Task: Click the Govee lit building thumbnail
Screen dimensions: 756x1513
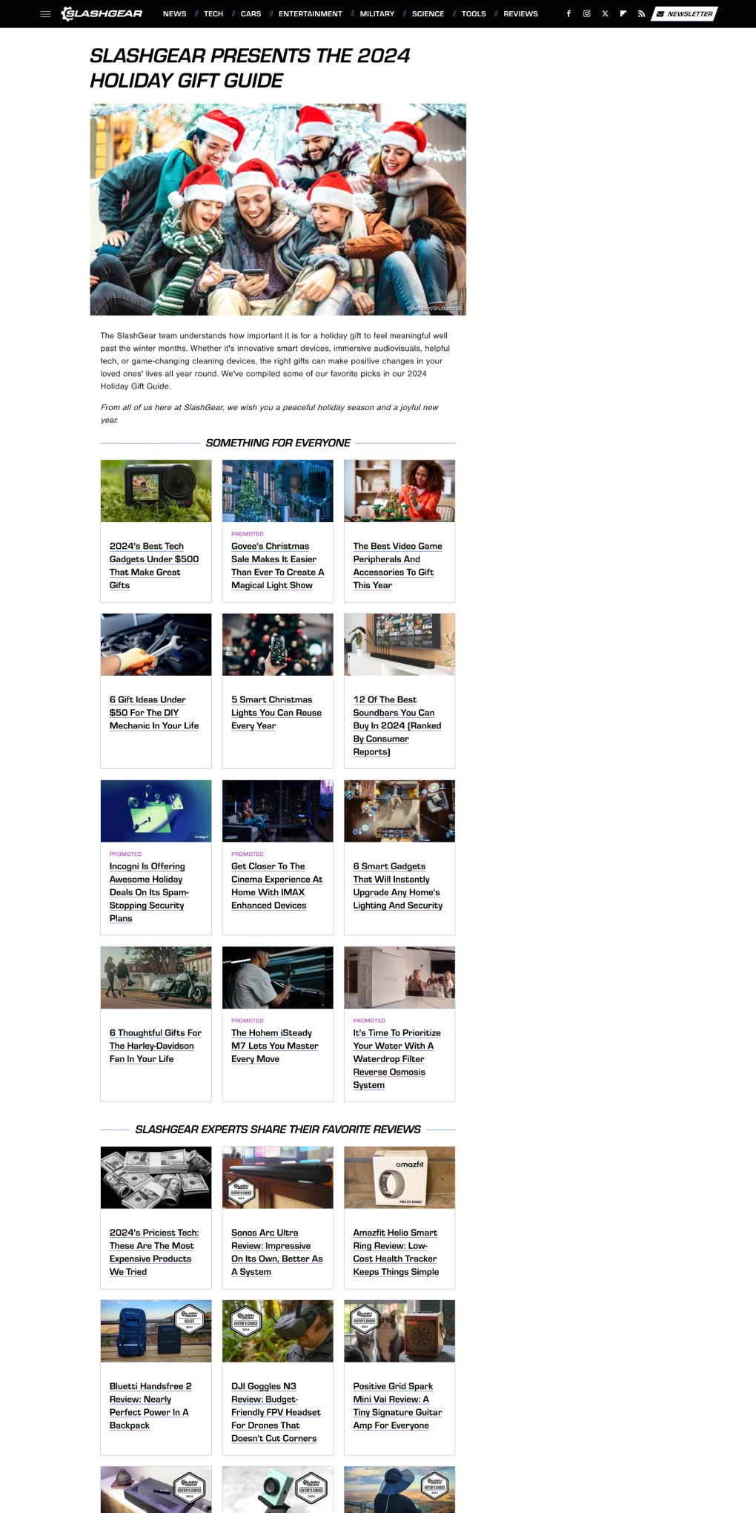Action: pos(278,491)
